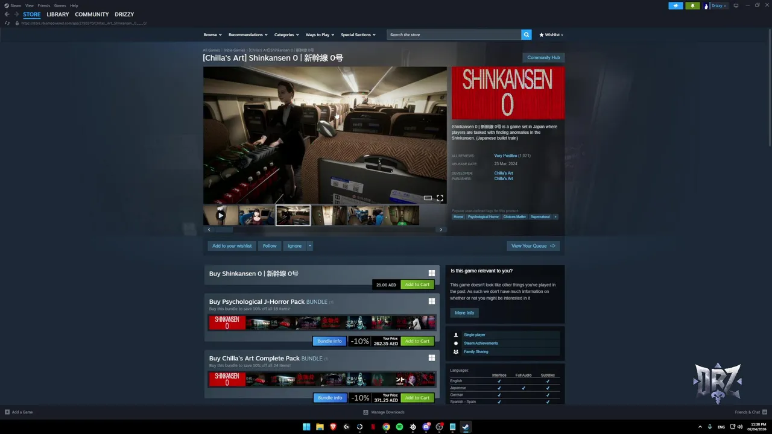Click the Ignore button
772x434 pixels.
[294, 246]
